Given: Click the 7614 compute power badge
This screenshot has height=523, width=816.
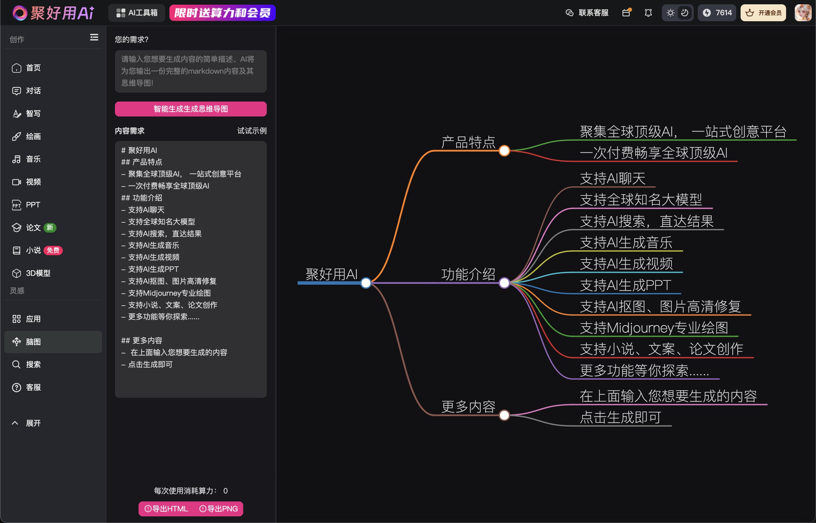Looking at the screenshot, I should click(717, 13).
